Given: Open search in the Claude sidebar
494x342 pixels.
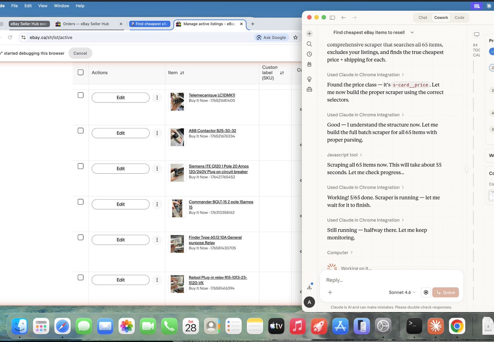Looking at the screenshot, I should (309, 44).
